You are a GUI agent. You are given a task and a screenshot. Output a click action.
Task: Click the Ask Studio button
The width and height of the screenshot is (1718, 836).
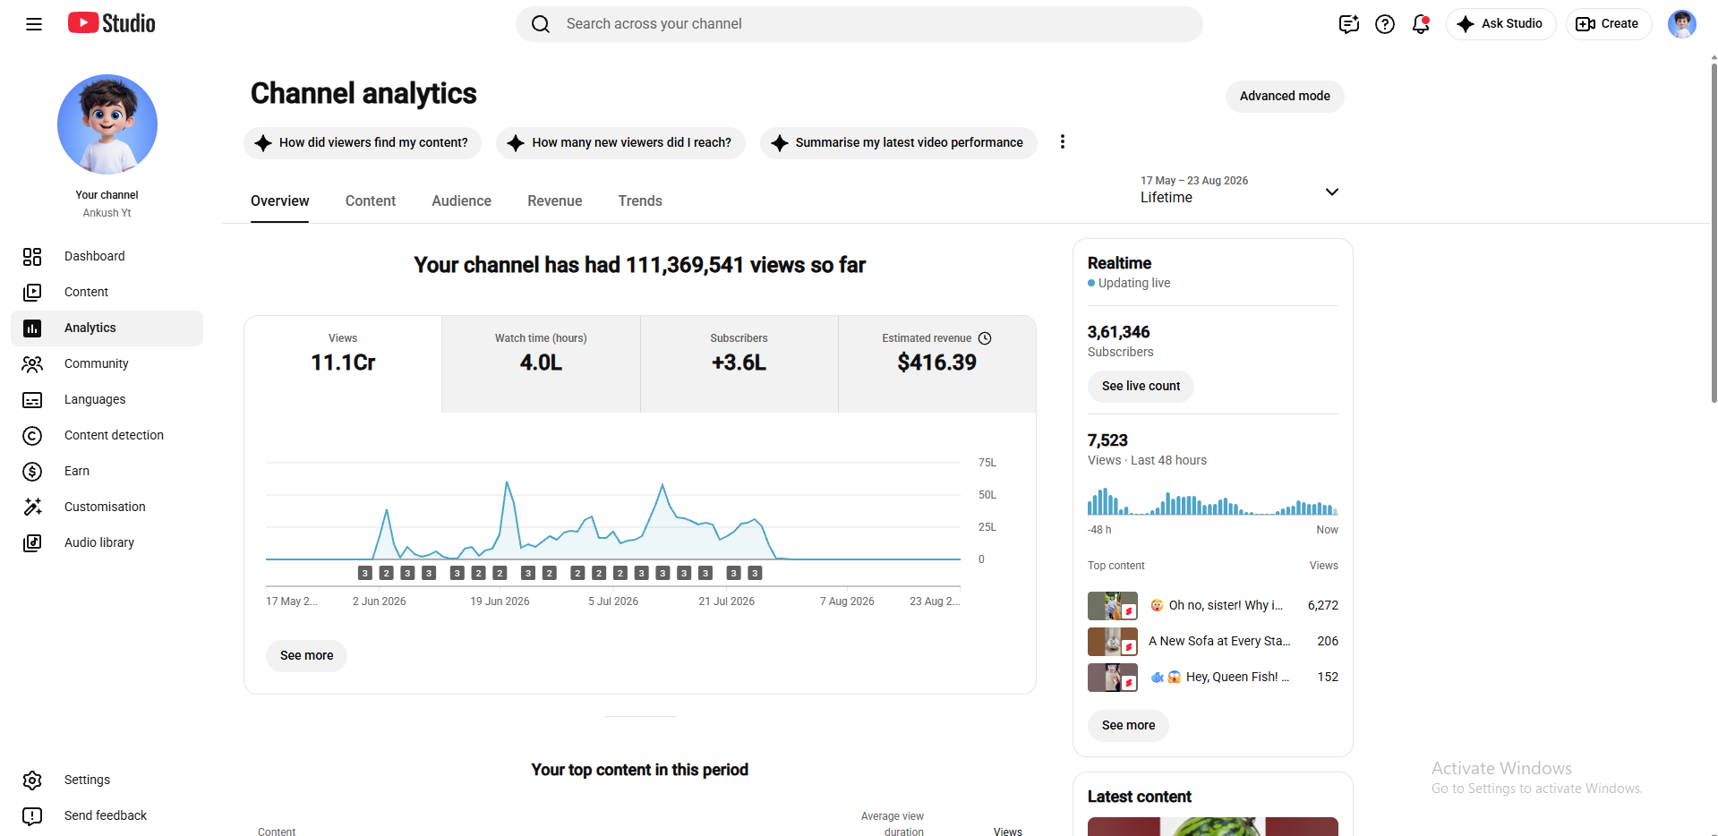1500,24
